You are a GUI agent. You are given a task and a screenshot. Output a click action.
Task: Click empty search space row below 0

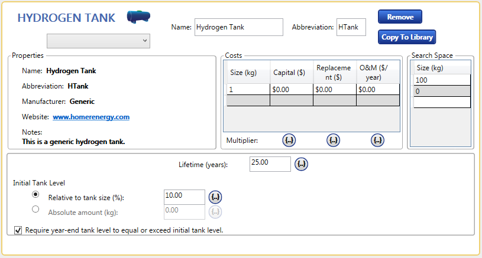[441, 103]
